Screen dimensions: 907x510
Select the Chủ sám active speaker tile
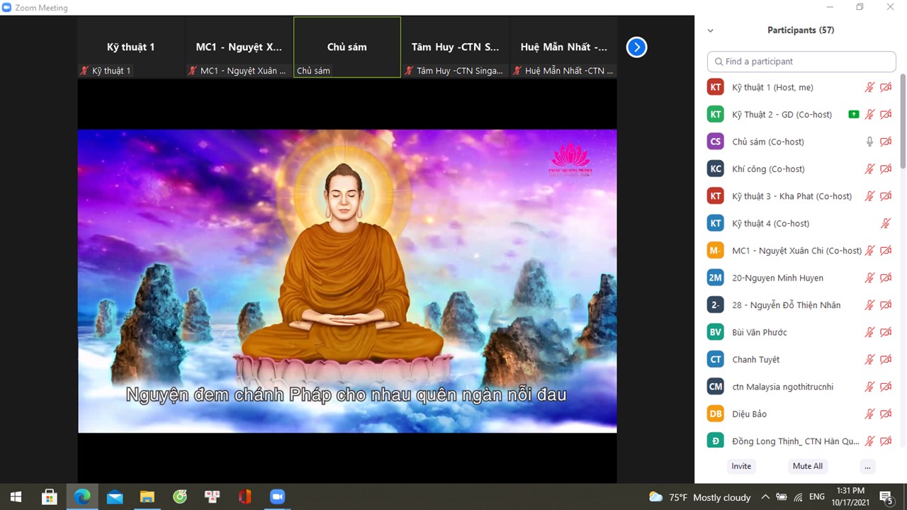click(347, 47)
